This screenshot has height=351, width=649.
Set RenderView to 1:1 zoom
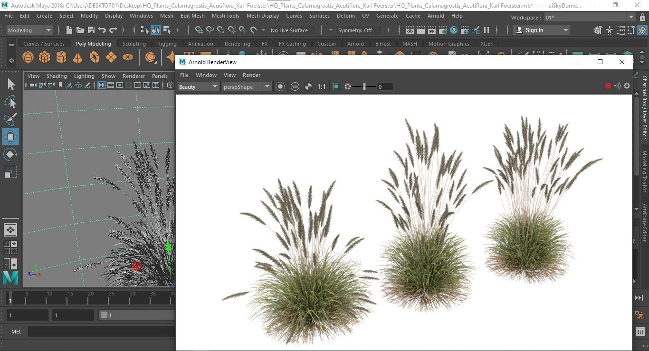[322, 86]
